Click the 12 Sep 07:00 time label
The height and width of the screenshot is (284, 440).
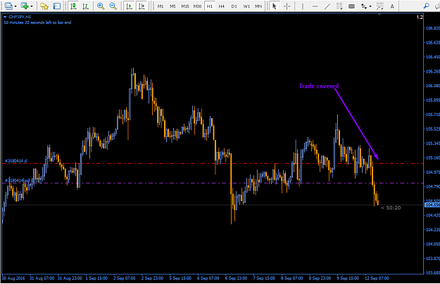tap(377, 278)
